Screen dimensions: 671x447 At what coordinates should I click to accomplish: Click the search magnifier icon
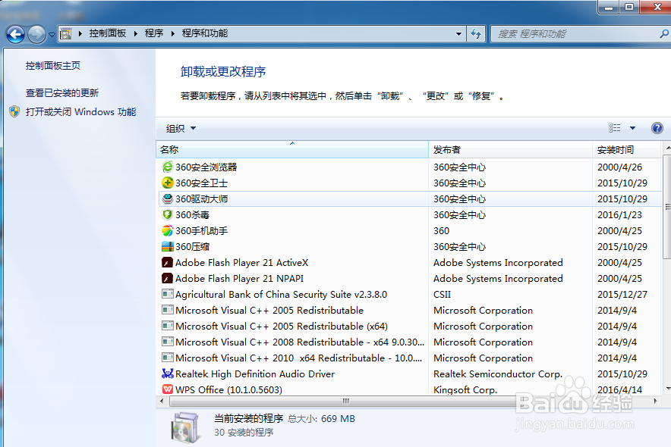(665, 34)
